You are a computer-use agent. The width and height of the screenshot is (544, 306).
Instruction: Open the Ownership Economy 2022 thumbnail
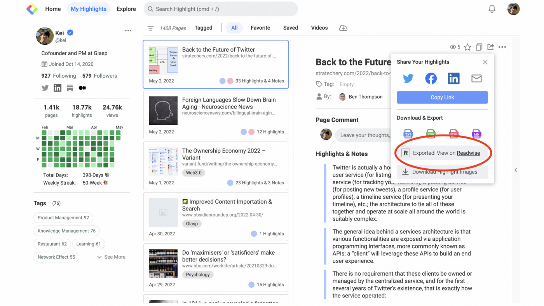click(163, 162)
